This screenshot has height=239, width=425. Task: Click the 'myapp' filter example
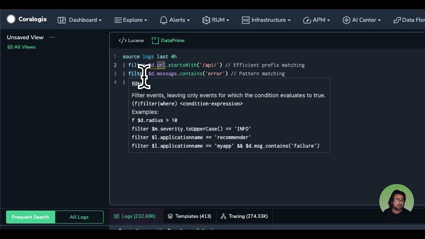tap(225, 146)
